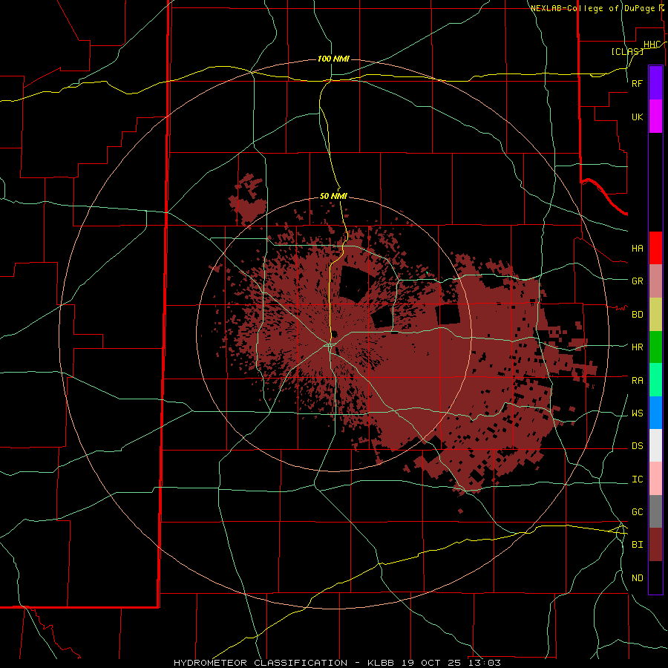Image resolution: width=668 pixels, height=668 pixels.
Task: Click the IC legend label
Action: click(x=637, y=479)
